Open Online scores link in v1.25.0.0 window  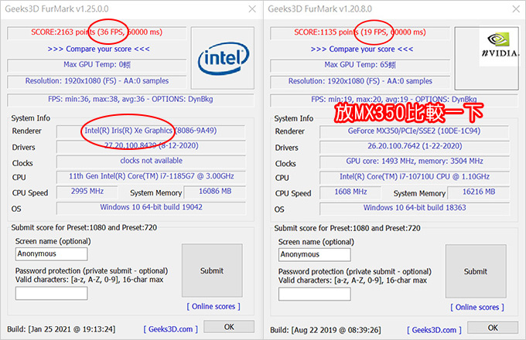[213, 306]
